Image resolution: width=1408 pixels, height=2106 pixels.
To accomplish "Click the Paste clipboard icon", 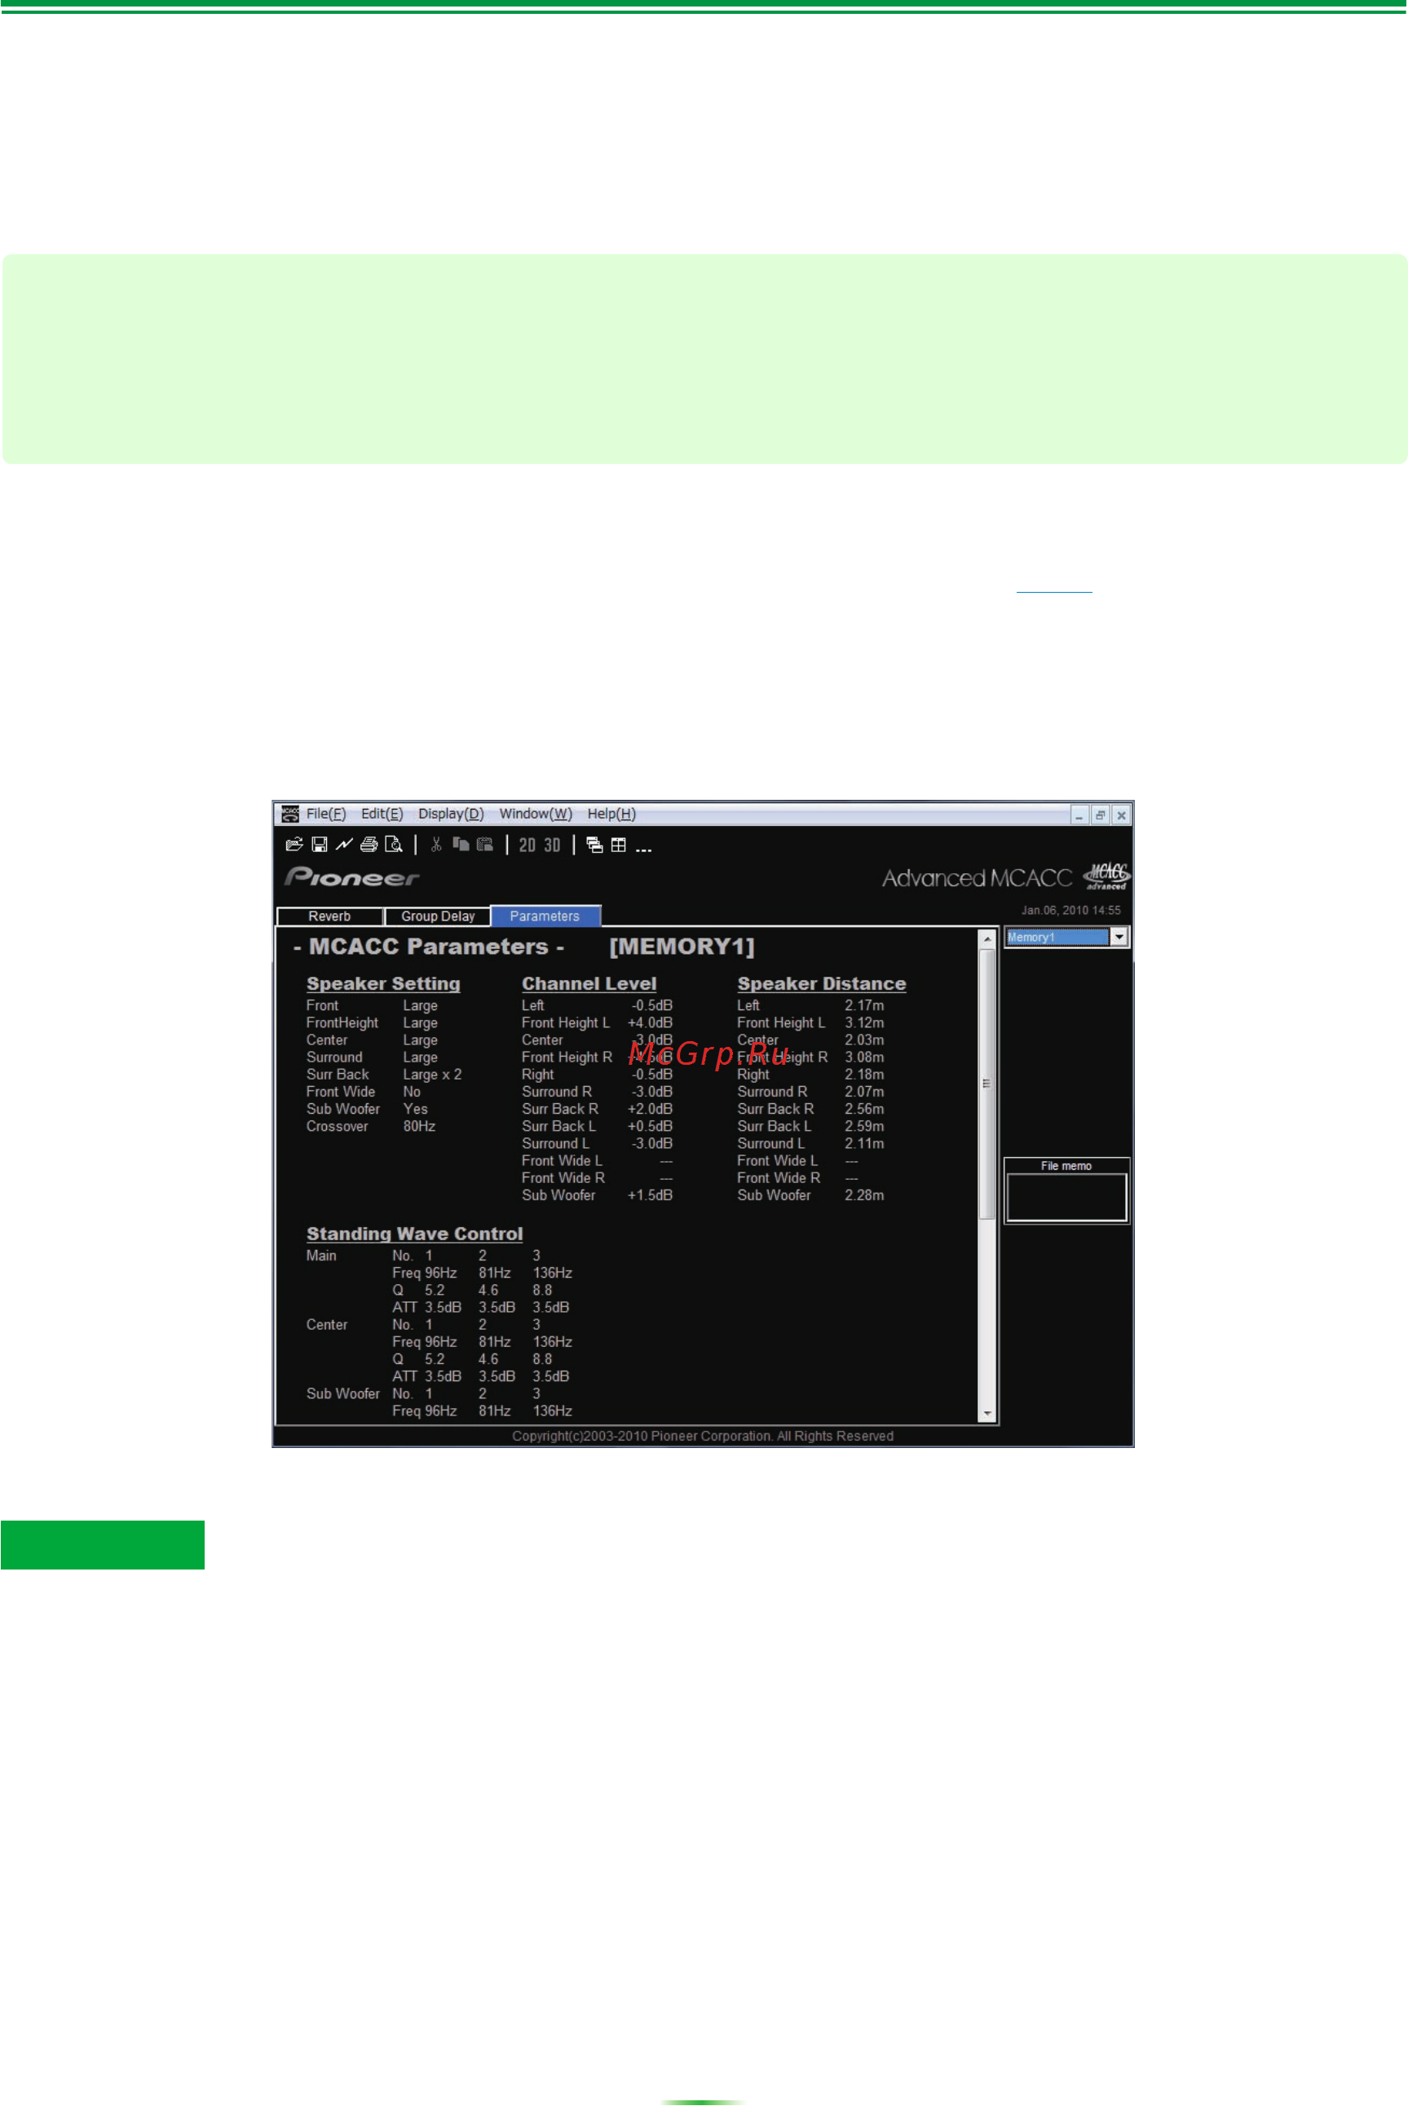I will pos(485,844).
